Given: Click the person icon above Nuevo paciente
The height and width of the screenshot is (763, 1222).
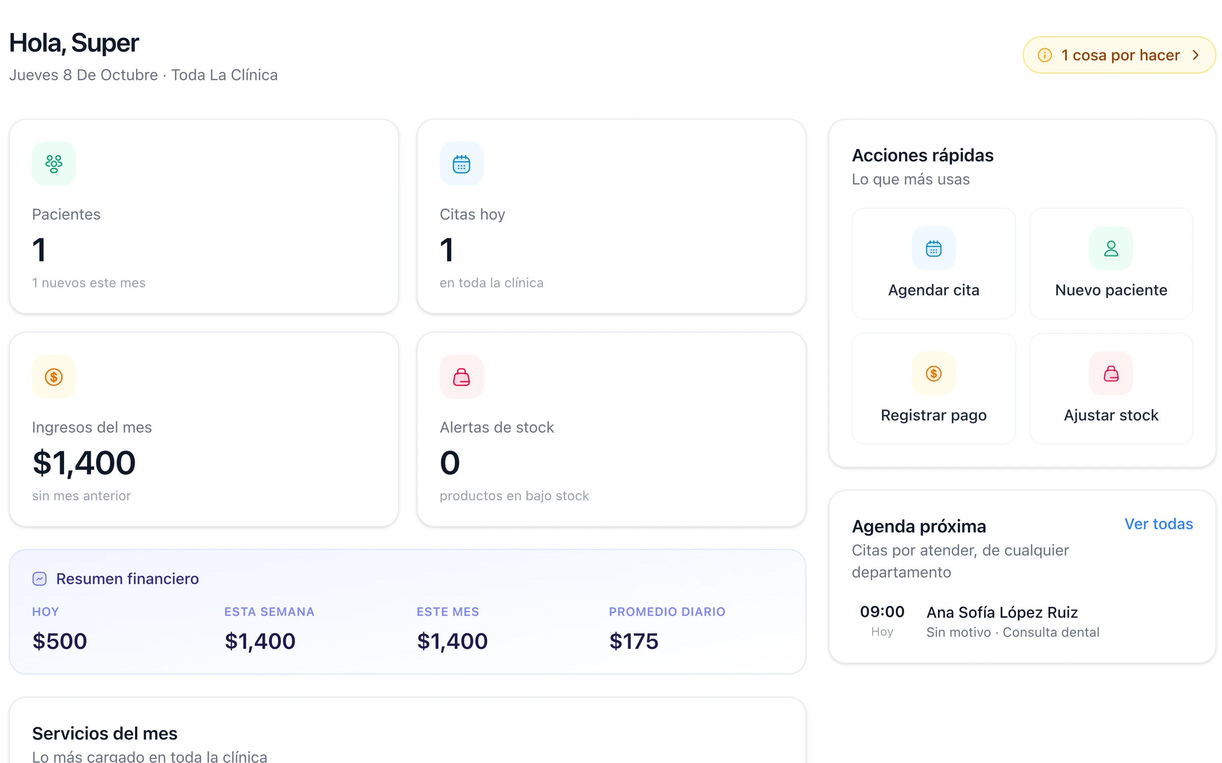Looking at the screenshot, I should click(x=1111, y=248).
